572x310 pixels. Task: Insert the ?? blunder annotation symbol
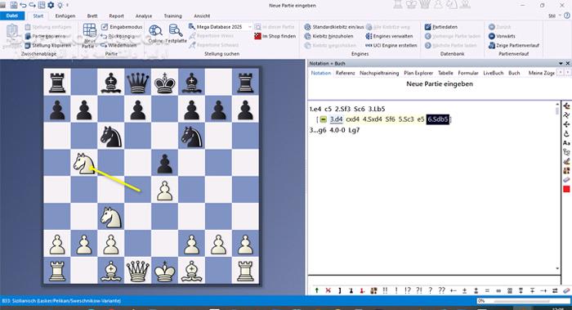tap(441, 290)
